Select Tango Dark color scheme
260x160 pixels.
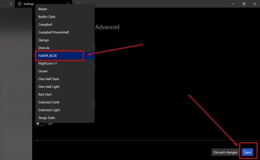tap(65, 118)
